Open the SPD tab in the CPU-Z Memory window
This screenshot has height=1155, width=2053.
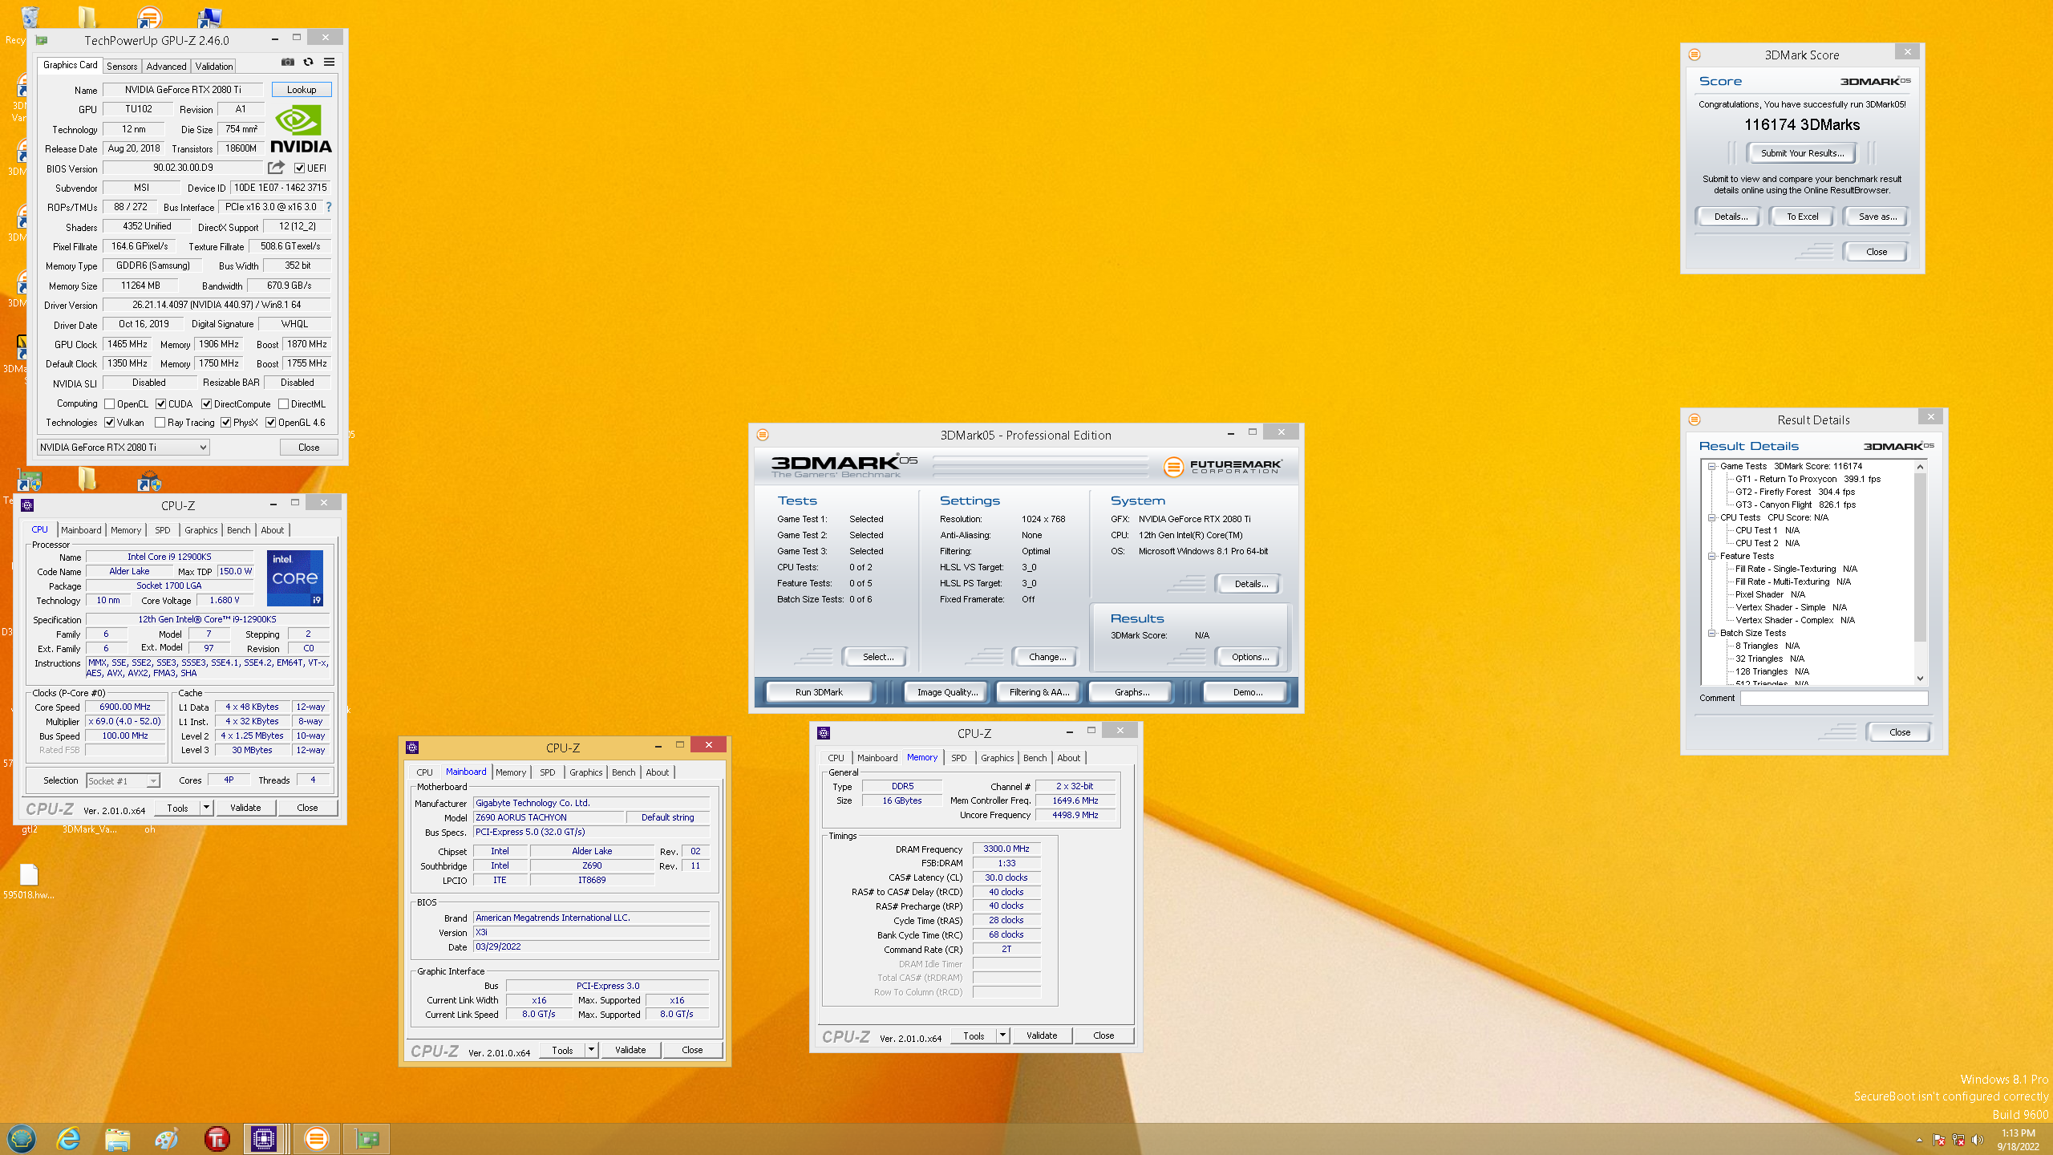point(958,758)
